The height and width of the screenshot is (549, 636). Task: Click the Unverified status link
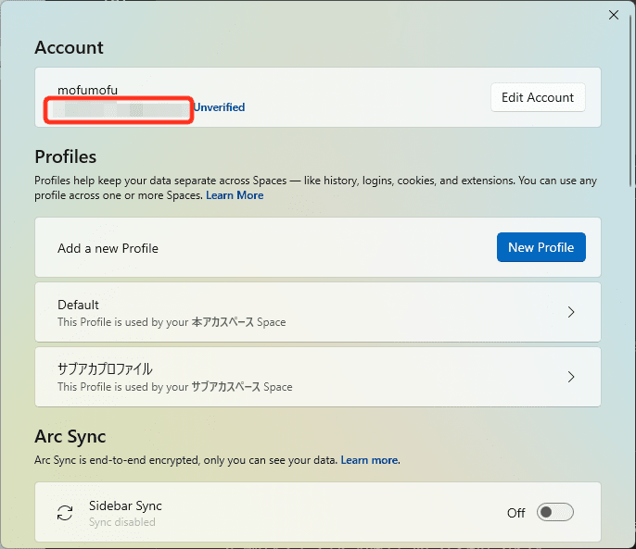coord(219,107)
